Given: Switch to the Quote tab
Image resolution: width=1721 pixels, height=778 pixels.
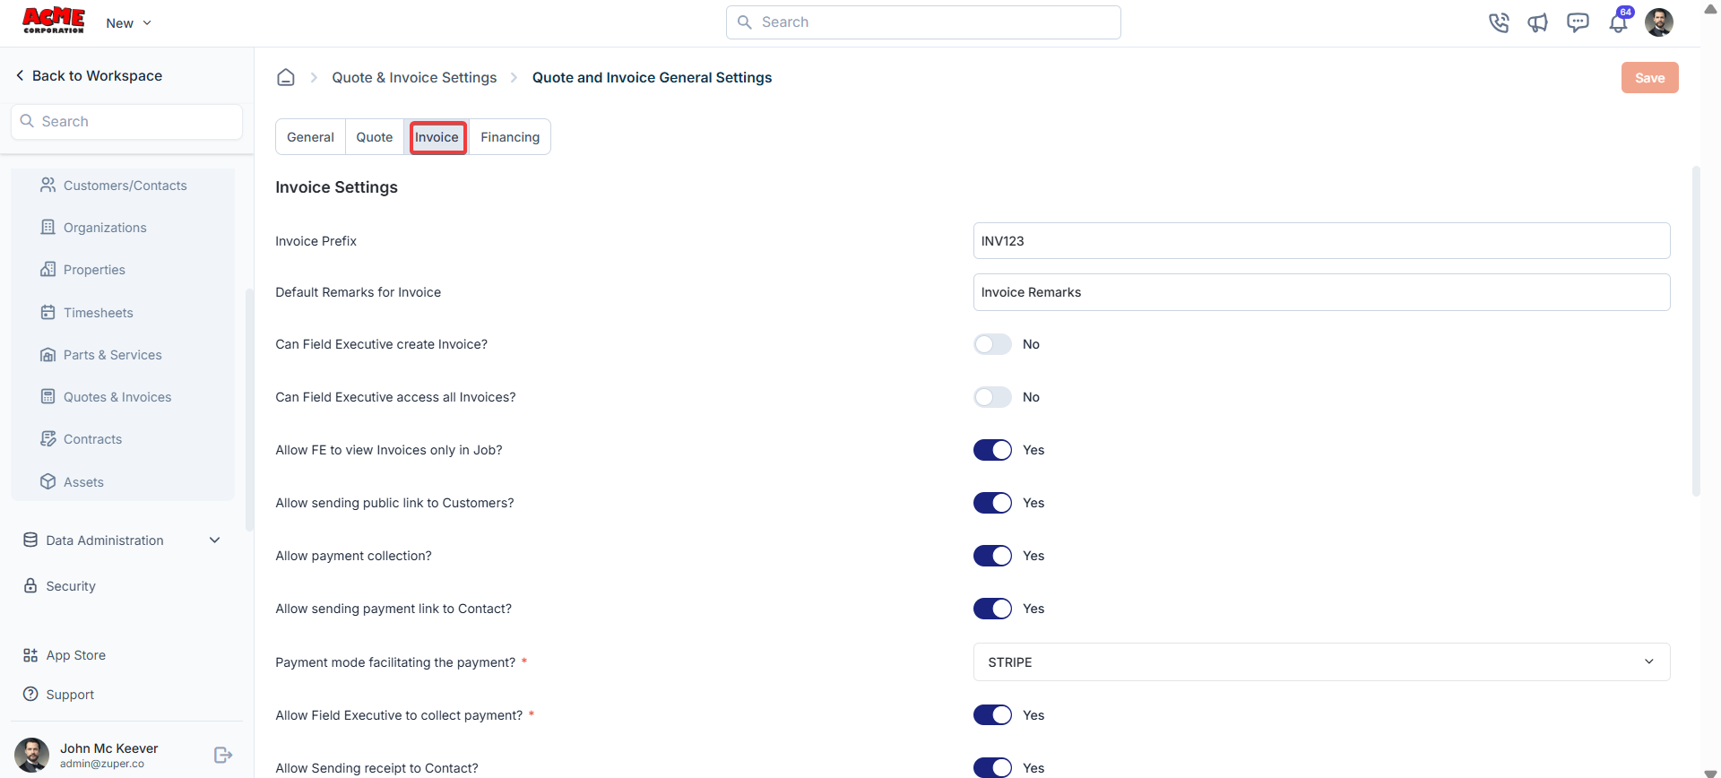Looking at the screenshot, I should tap(374, 137).
